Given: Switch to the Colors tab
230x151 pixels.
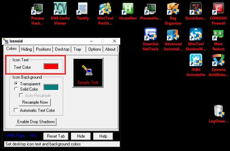Looking at the screenshot, I should 11,49.
